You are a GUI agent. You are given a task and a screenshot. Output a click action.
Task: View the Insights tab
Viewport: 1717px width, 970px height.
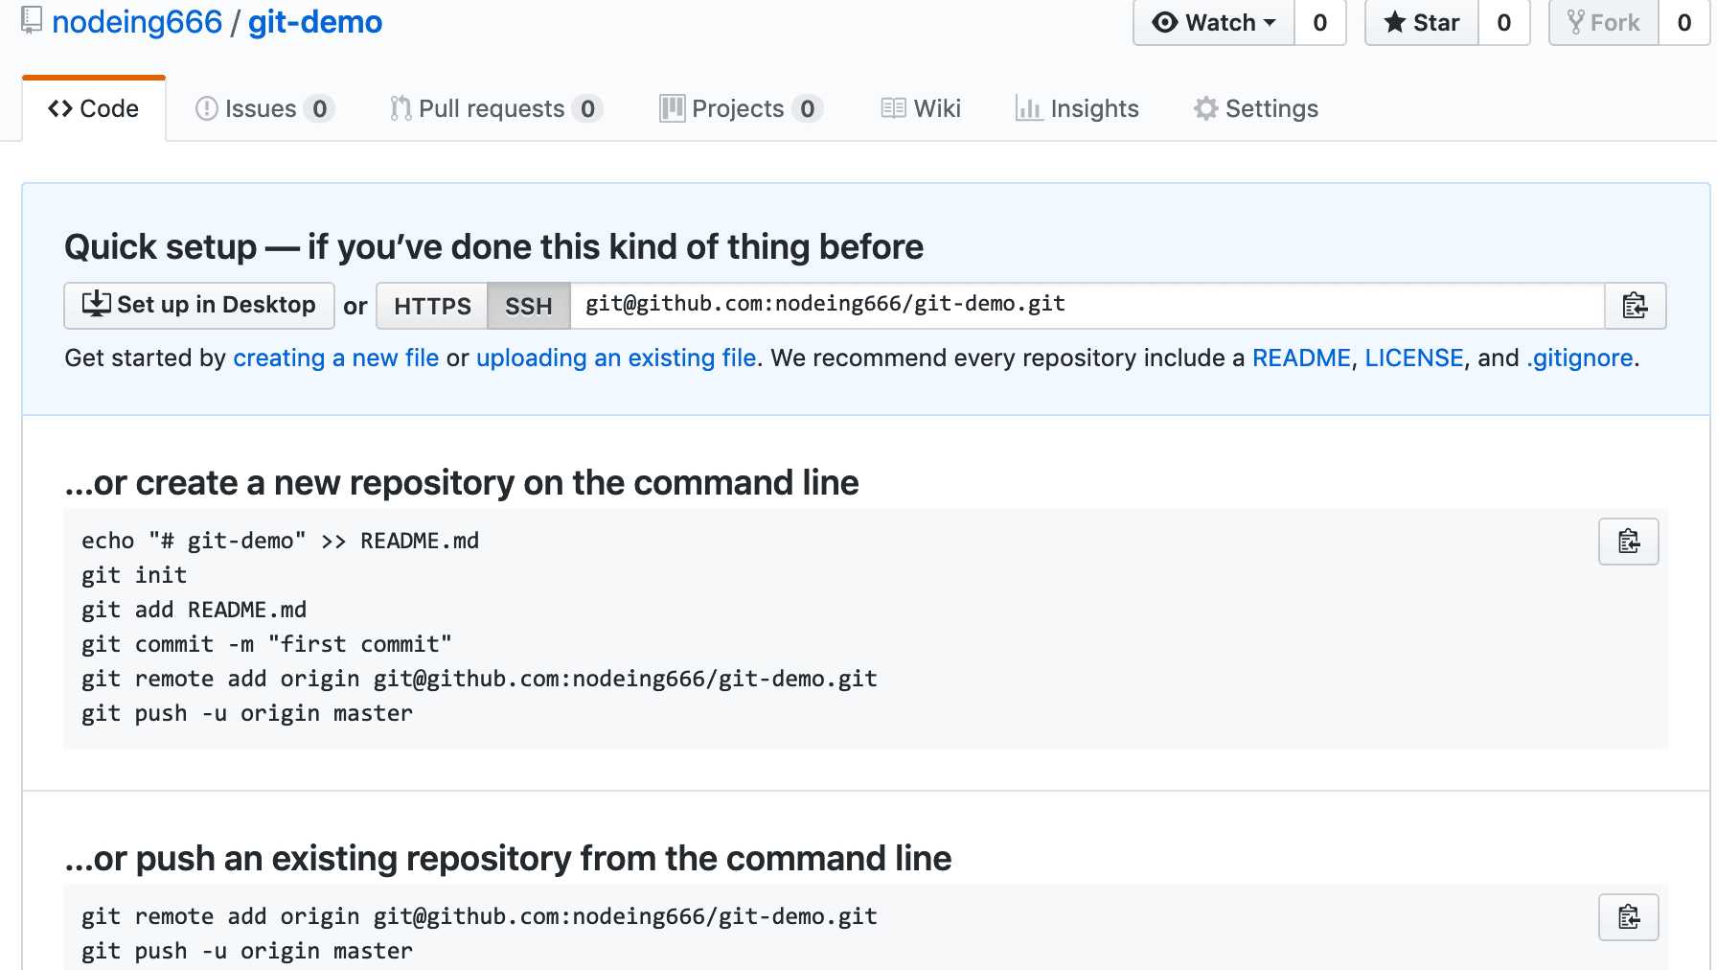[x=1077, y=108]
